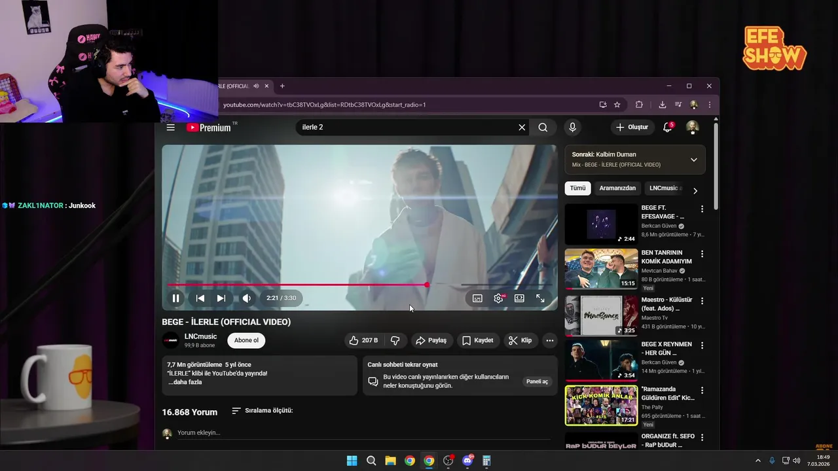Screen dimensions: 838x471
Task: Select the LNCmusic filter chip
Action: point(664,188)
